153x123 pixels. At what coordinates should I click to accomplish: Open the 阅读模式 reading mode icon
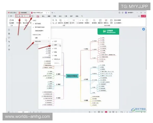click(x=87, y=20)
